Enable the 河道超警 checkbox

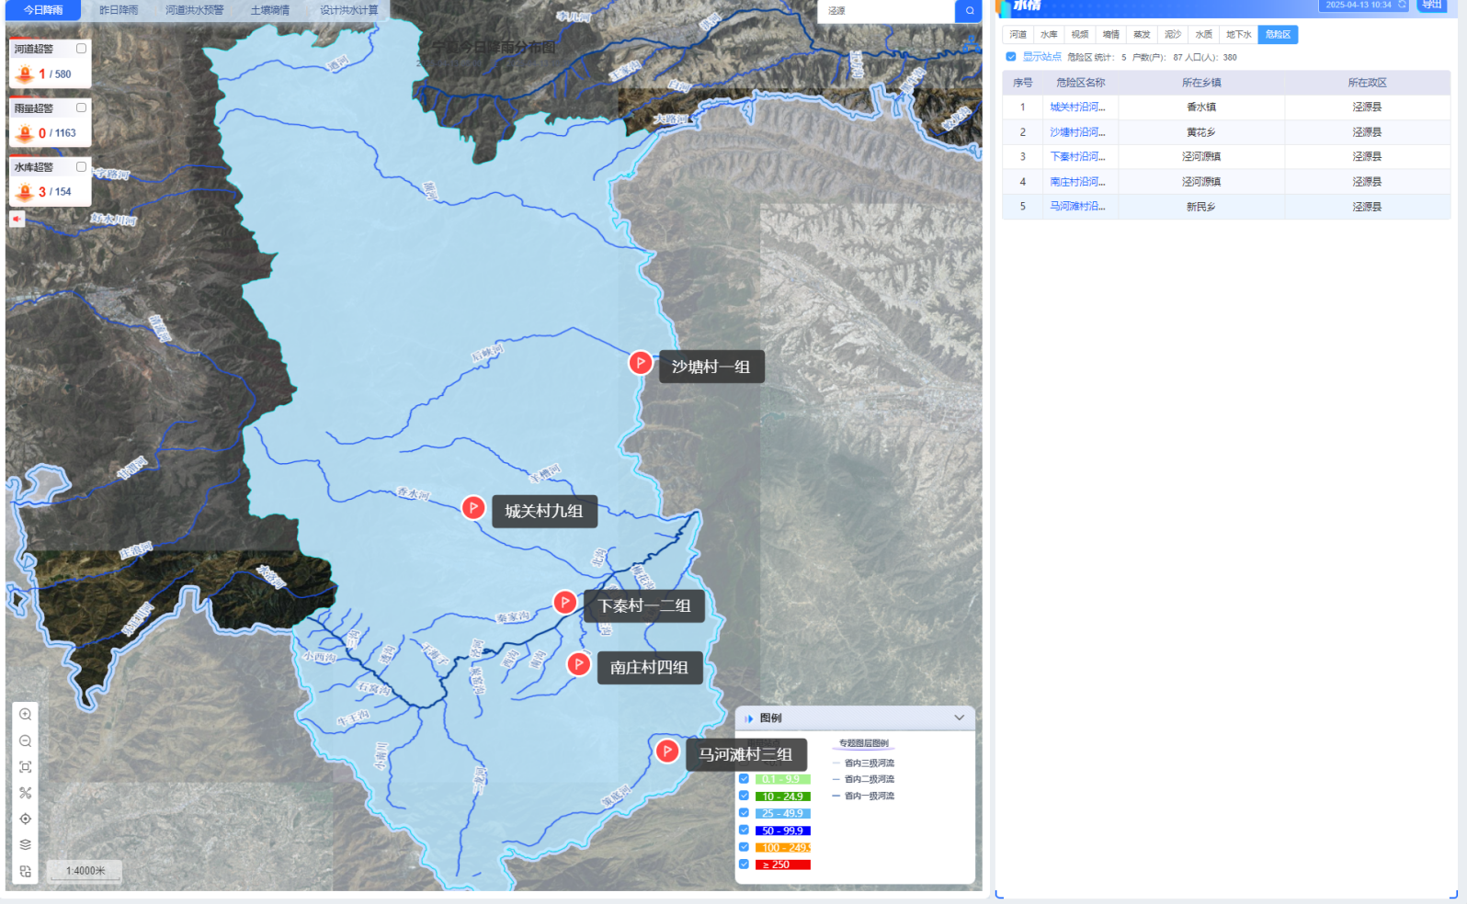click(81, 49)
